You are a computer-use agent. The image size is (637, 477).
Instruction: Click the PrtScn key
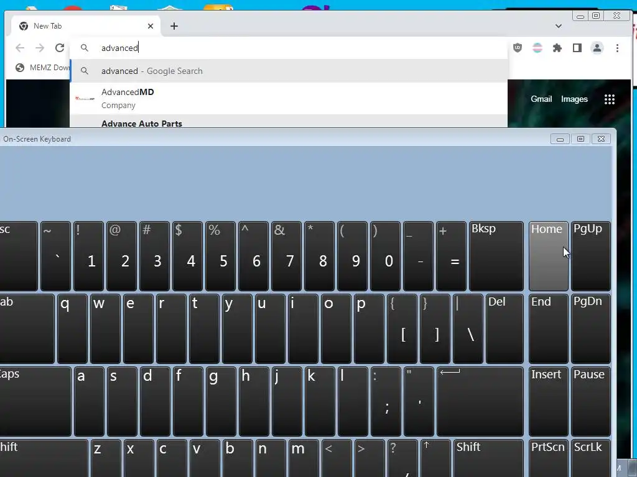click(x=549, y=458)
